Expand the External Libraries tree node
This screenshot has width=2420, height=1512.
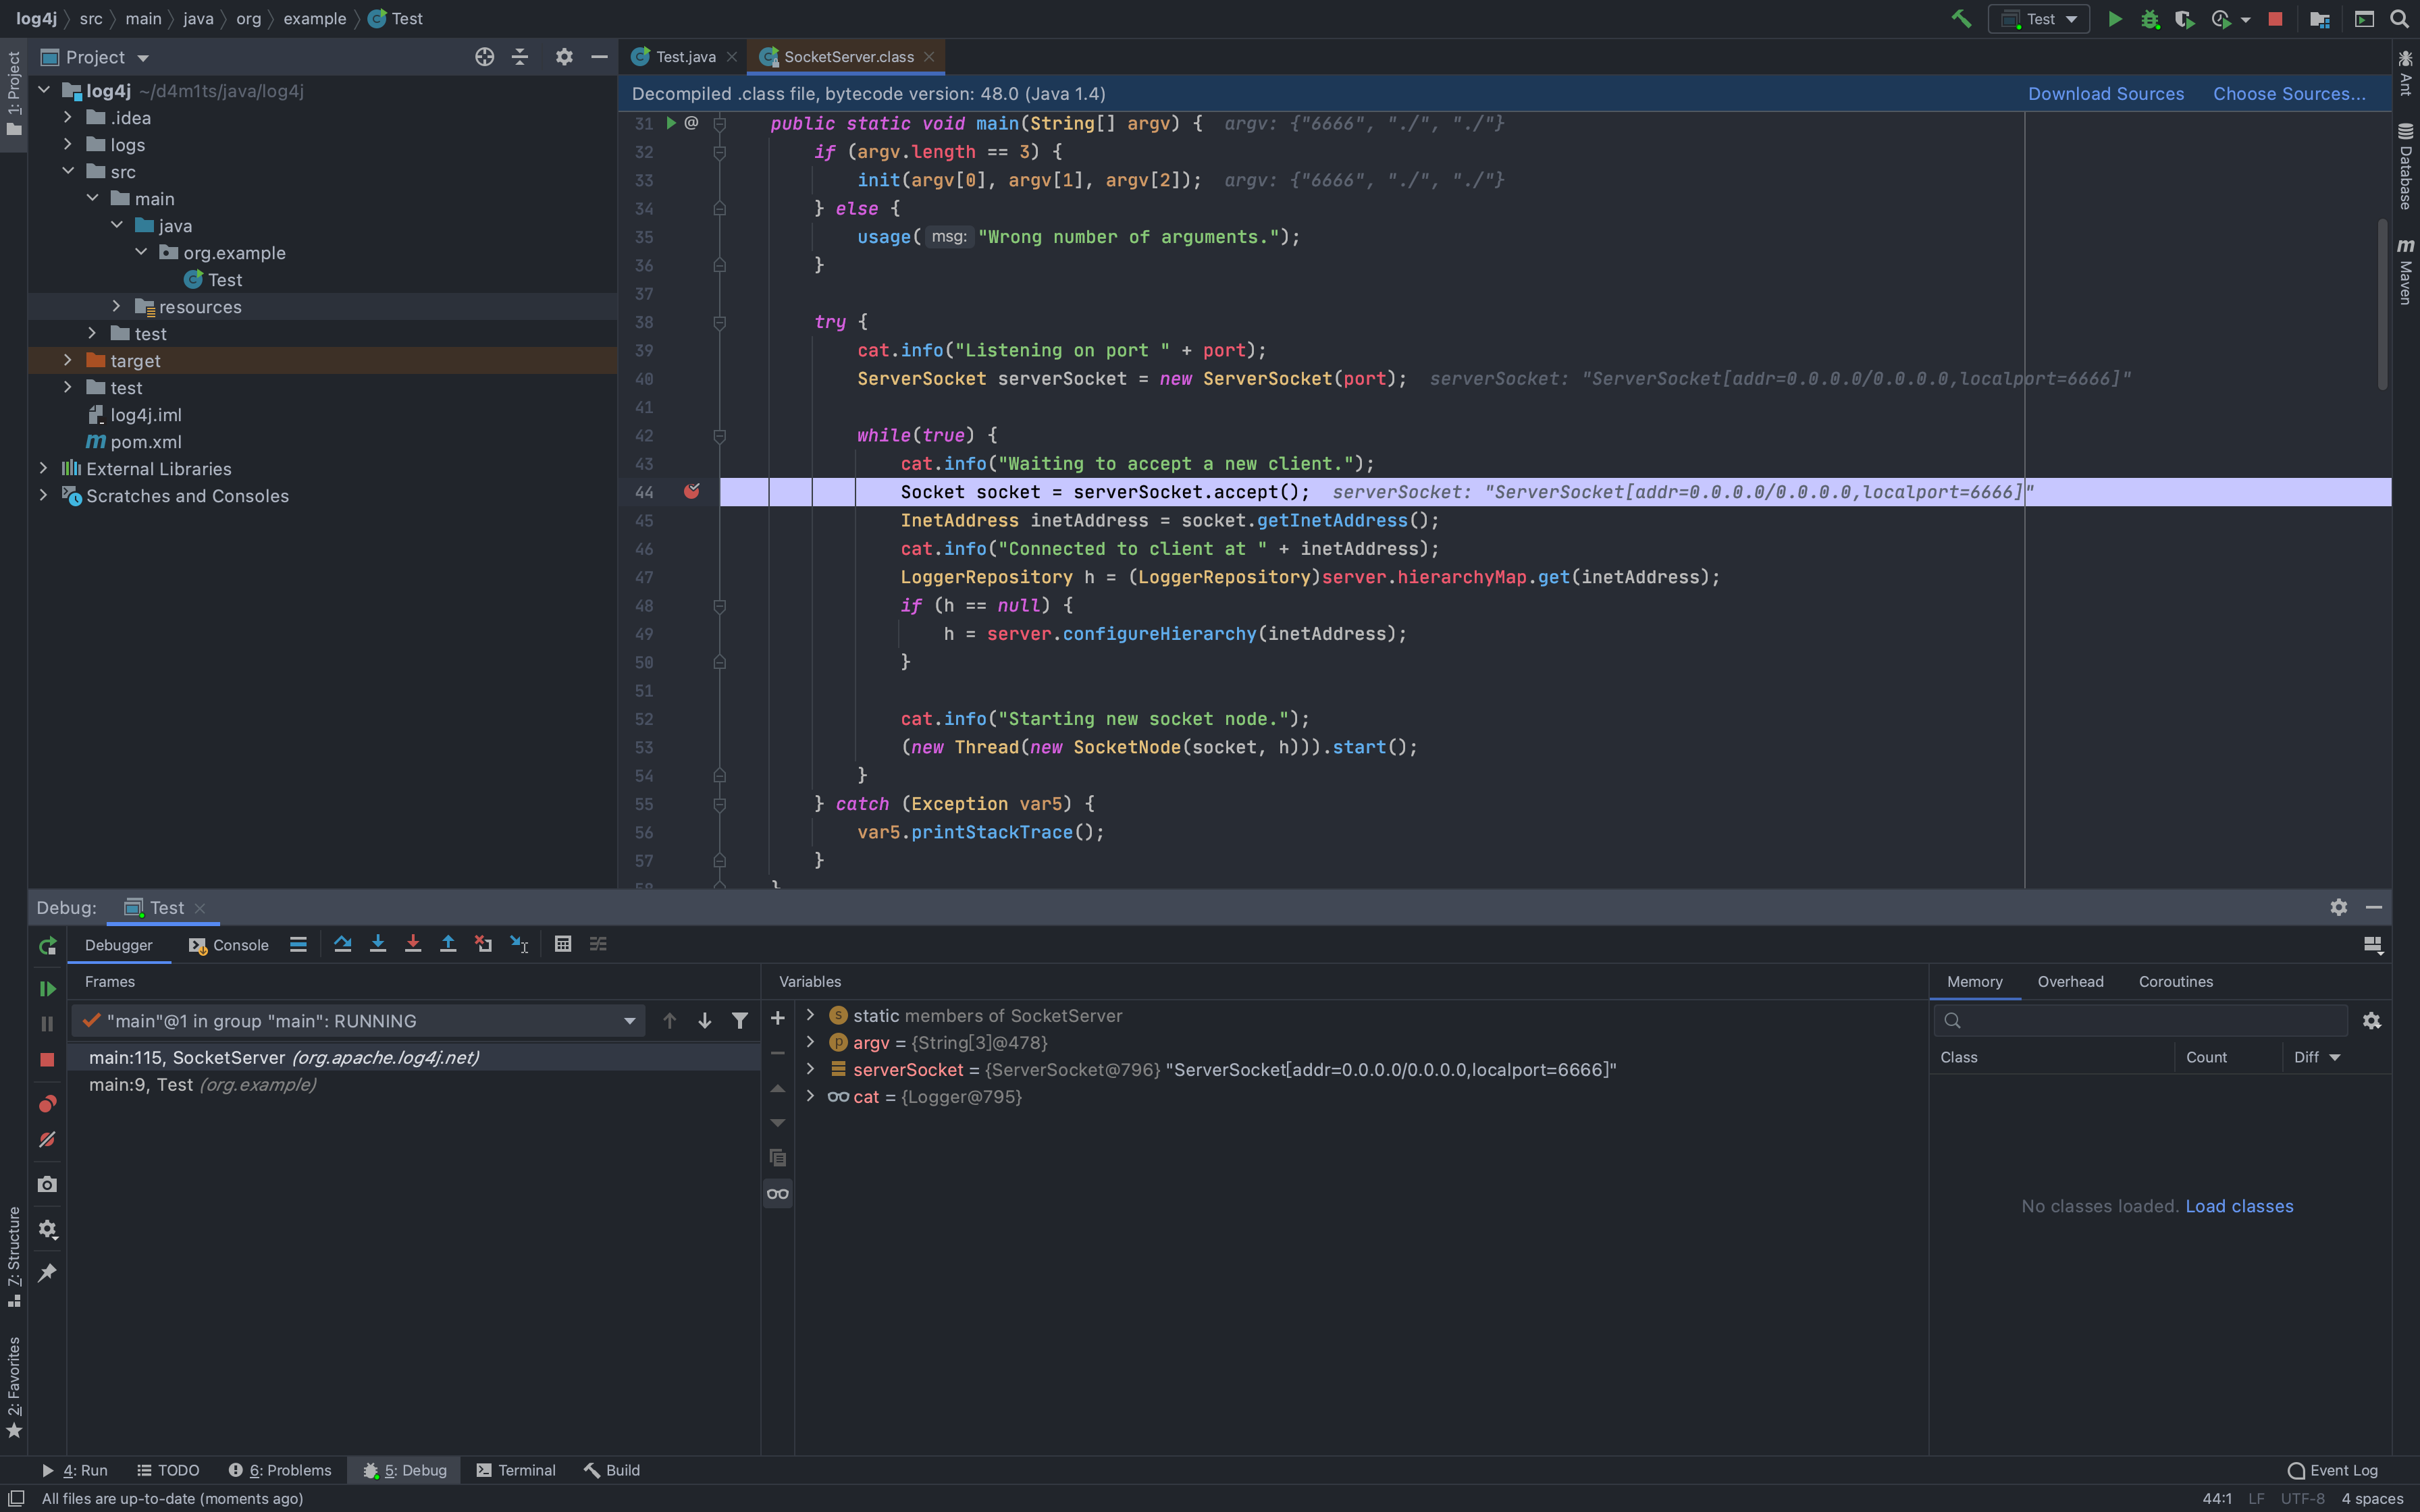coord(43,468)
